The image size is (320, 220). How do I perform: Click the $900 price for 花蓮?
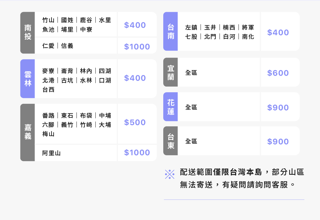pyautogui.click(x=278, y=108)
